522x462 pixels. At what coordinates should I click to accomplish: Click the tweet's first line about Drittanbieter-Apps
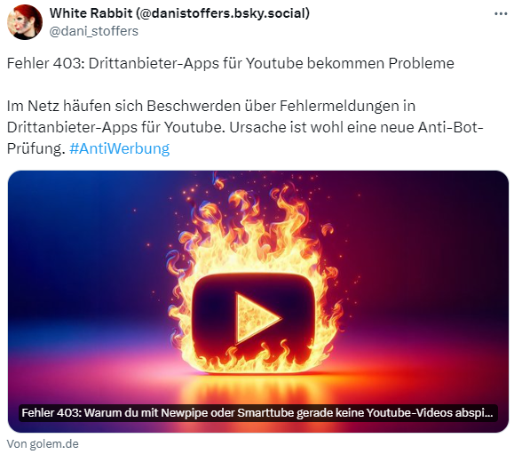coord(231,63)
